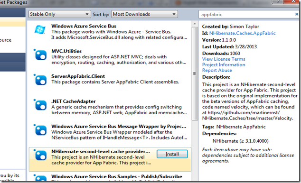Click the Version 1.1.0.0 text
This screenshot has width=301, height=183.
click(219, 40)
